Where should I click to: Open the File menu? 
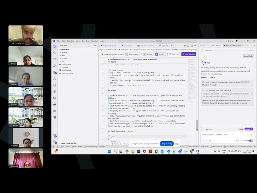[x=58, y=41]
